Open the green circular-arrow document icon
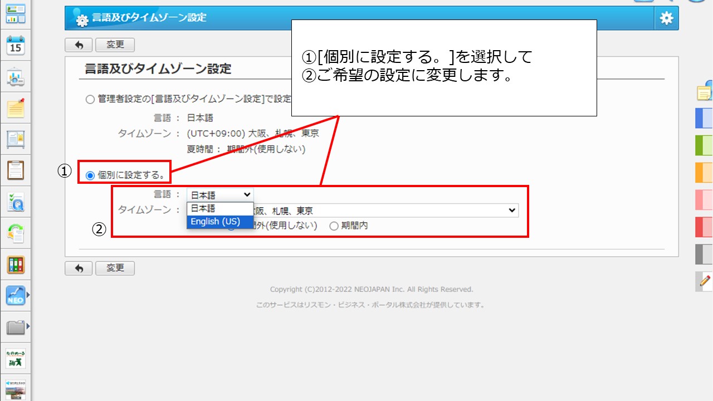The height and width of the screenshot is (401, 713). [16, 233]
